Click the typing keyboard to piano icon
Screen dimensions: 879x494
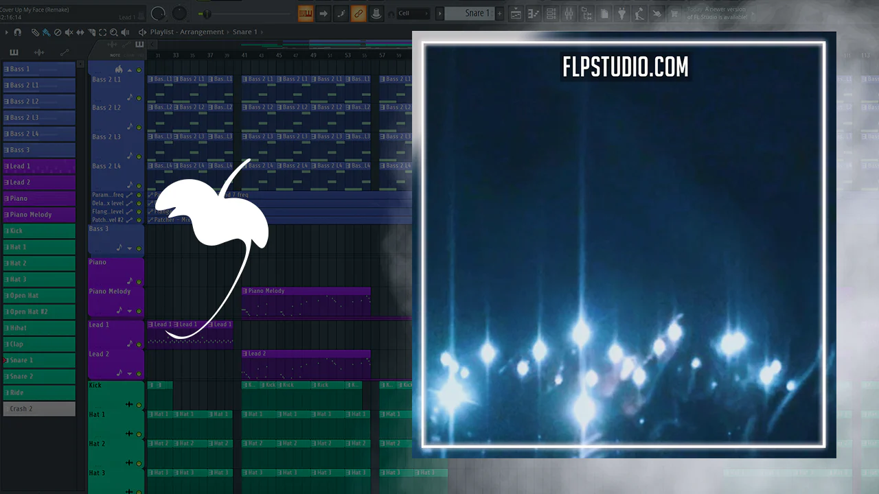click(306, 13)
